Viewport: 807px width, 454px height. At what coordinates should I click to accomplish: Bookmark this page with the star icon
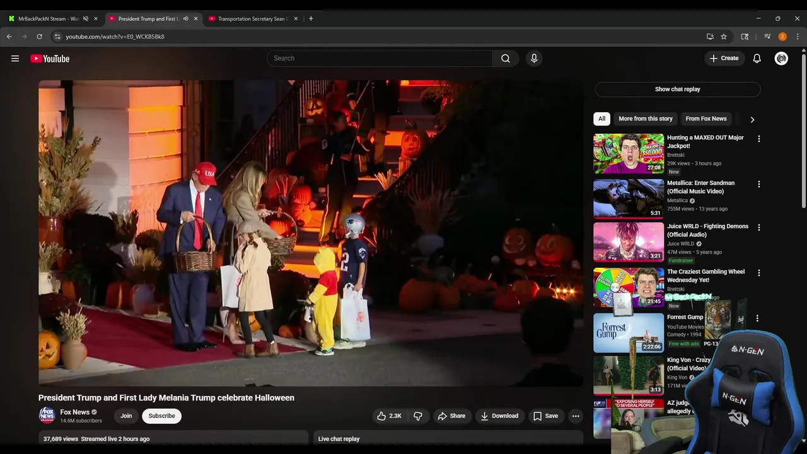[724, 37]
